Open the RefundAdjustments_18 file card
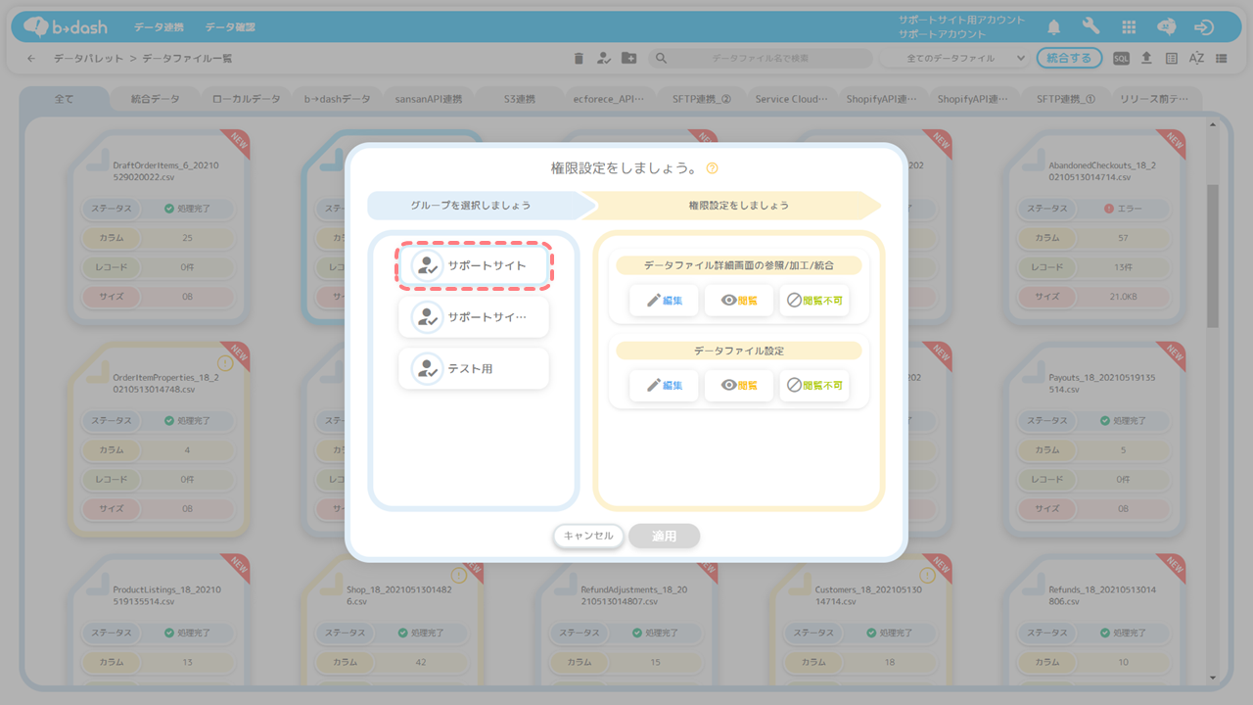This screenshot has height=705, width=1253. (x=627, y=623)
